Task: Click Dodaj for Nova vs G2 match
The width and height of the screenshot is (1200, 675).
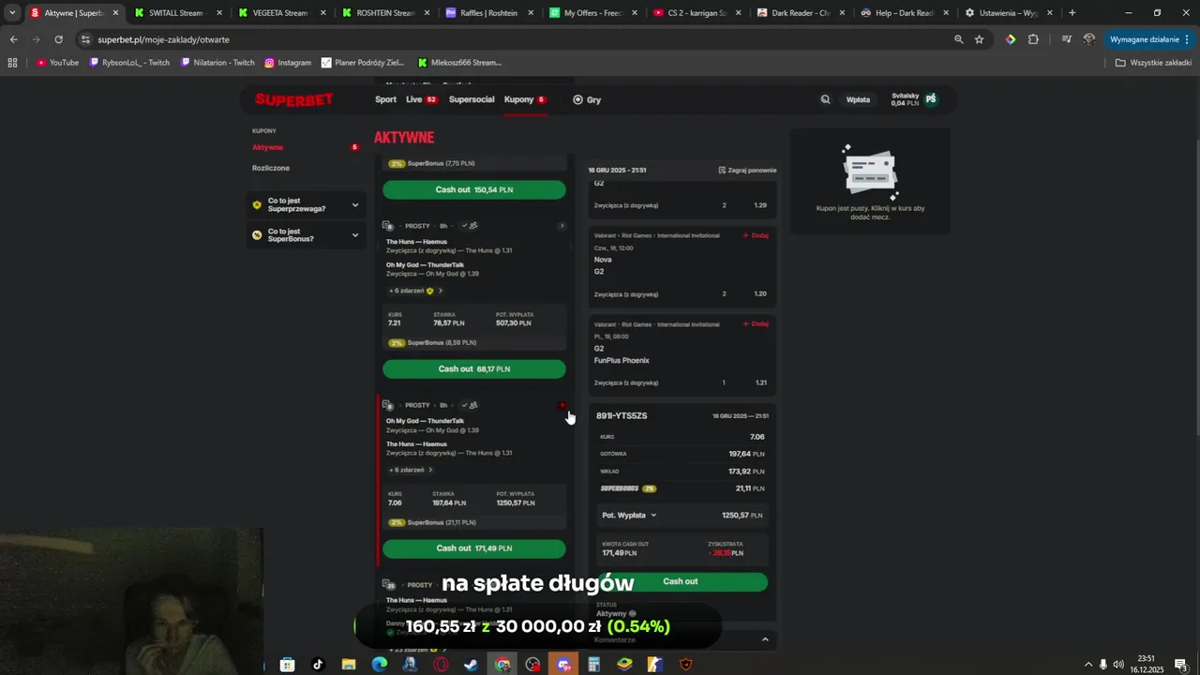Action: (x=756, y=235)
